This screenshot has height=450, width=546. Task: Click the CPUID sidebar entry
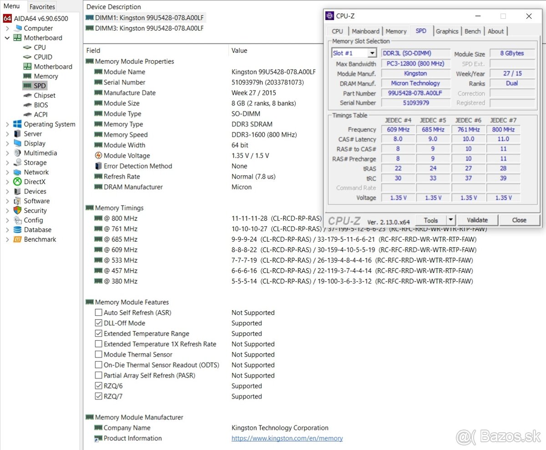42,57
